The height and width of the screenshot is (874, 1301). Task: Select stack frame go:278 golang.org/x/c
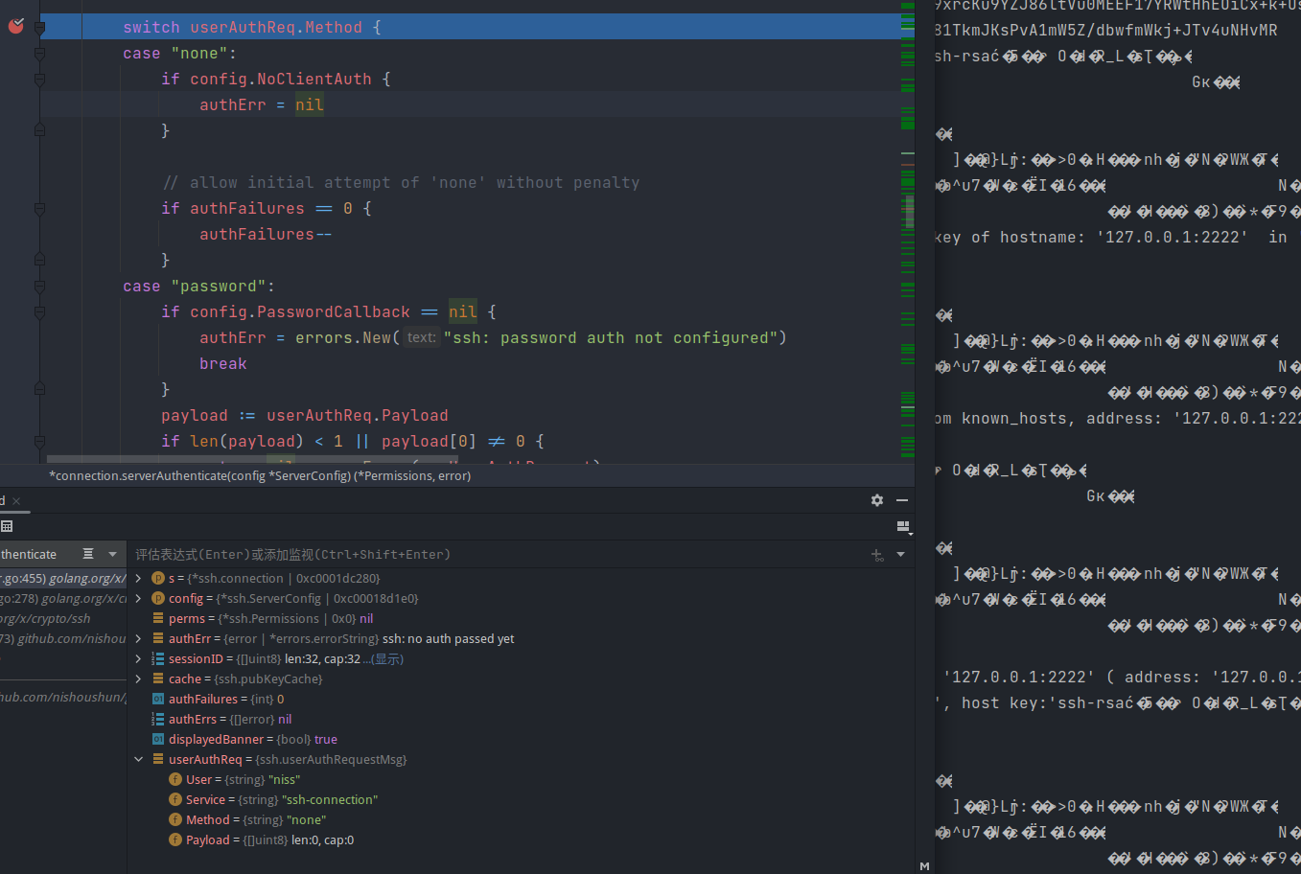63,598
